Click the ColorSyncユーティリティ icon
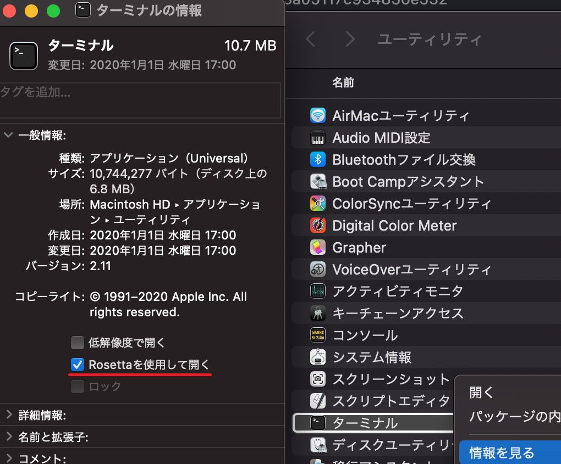 point(318,203)
